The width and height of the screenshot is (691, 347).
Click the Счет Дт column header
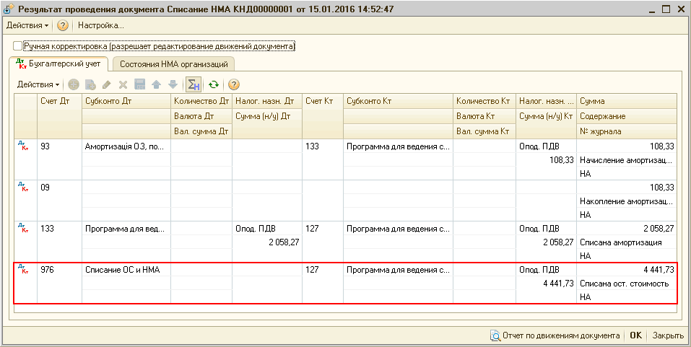59,101
